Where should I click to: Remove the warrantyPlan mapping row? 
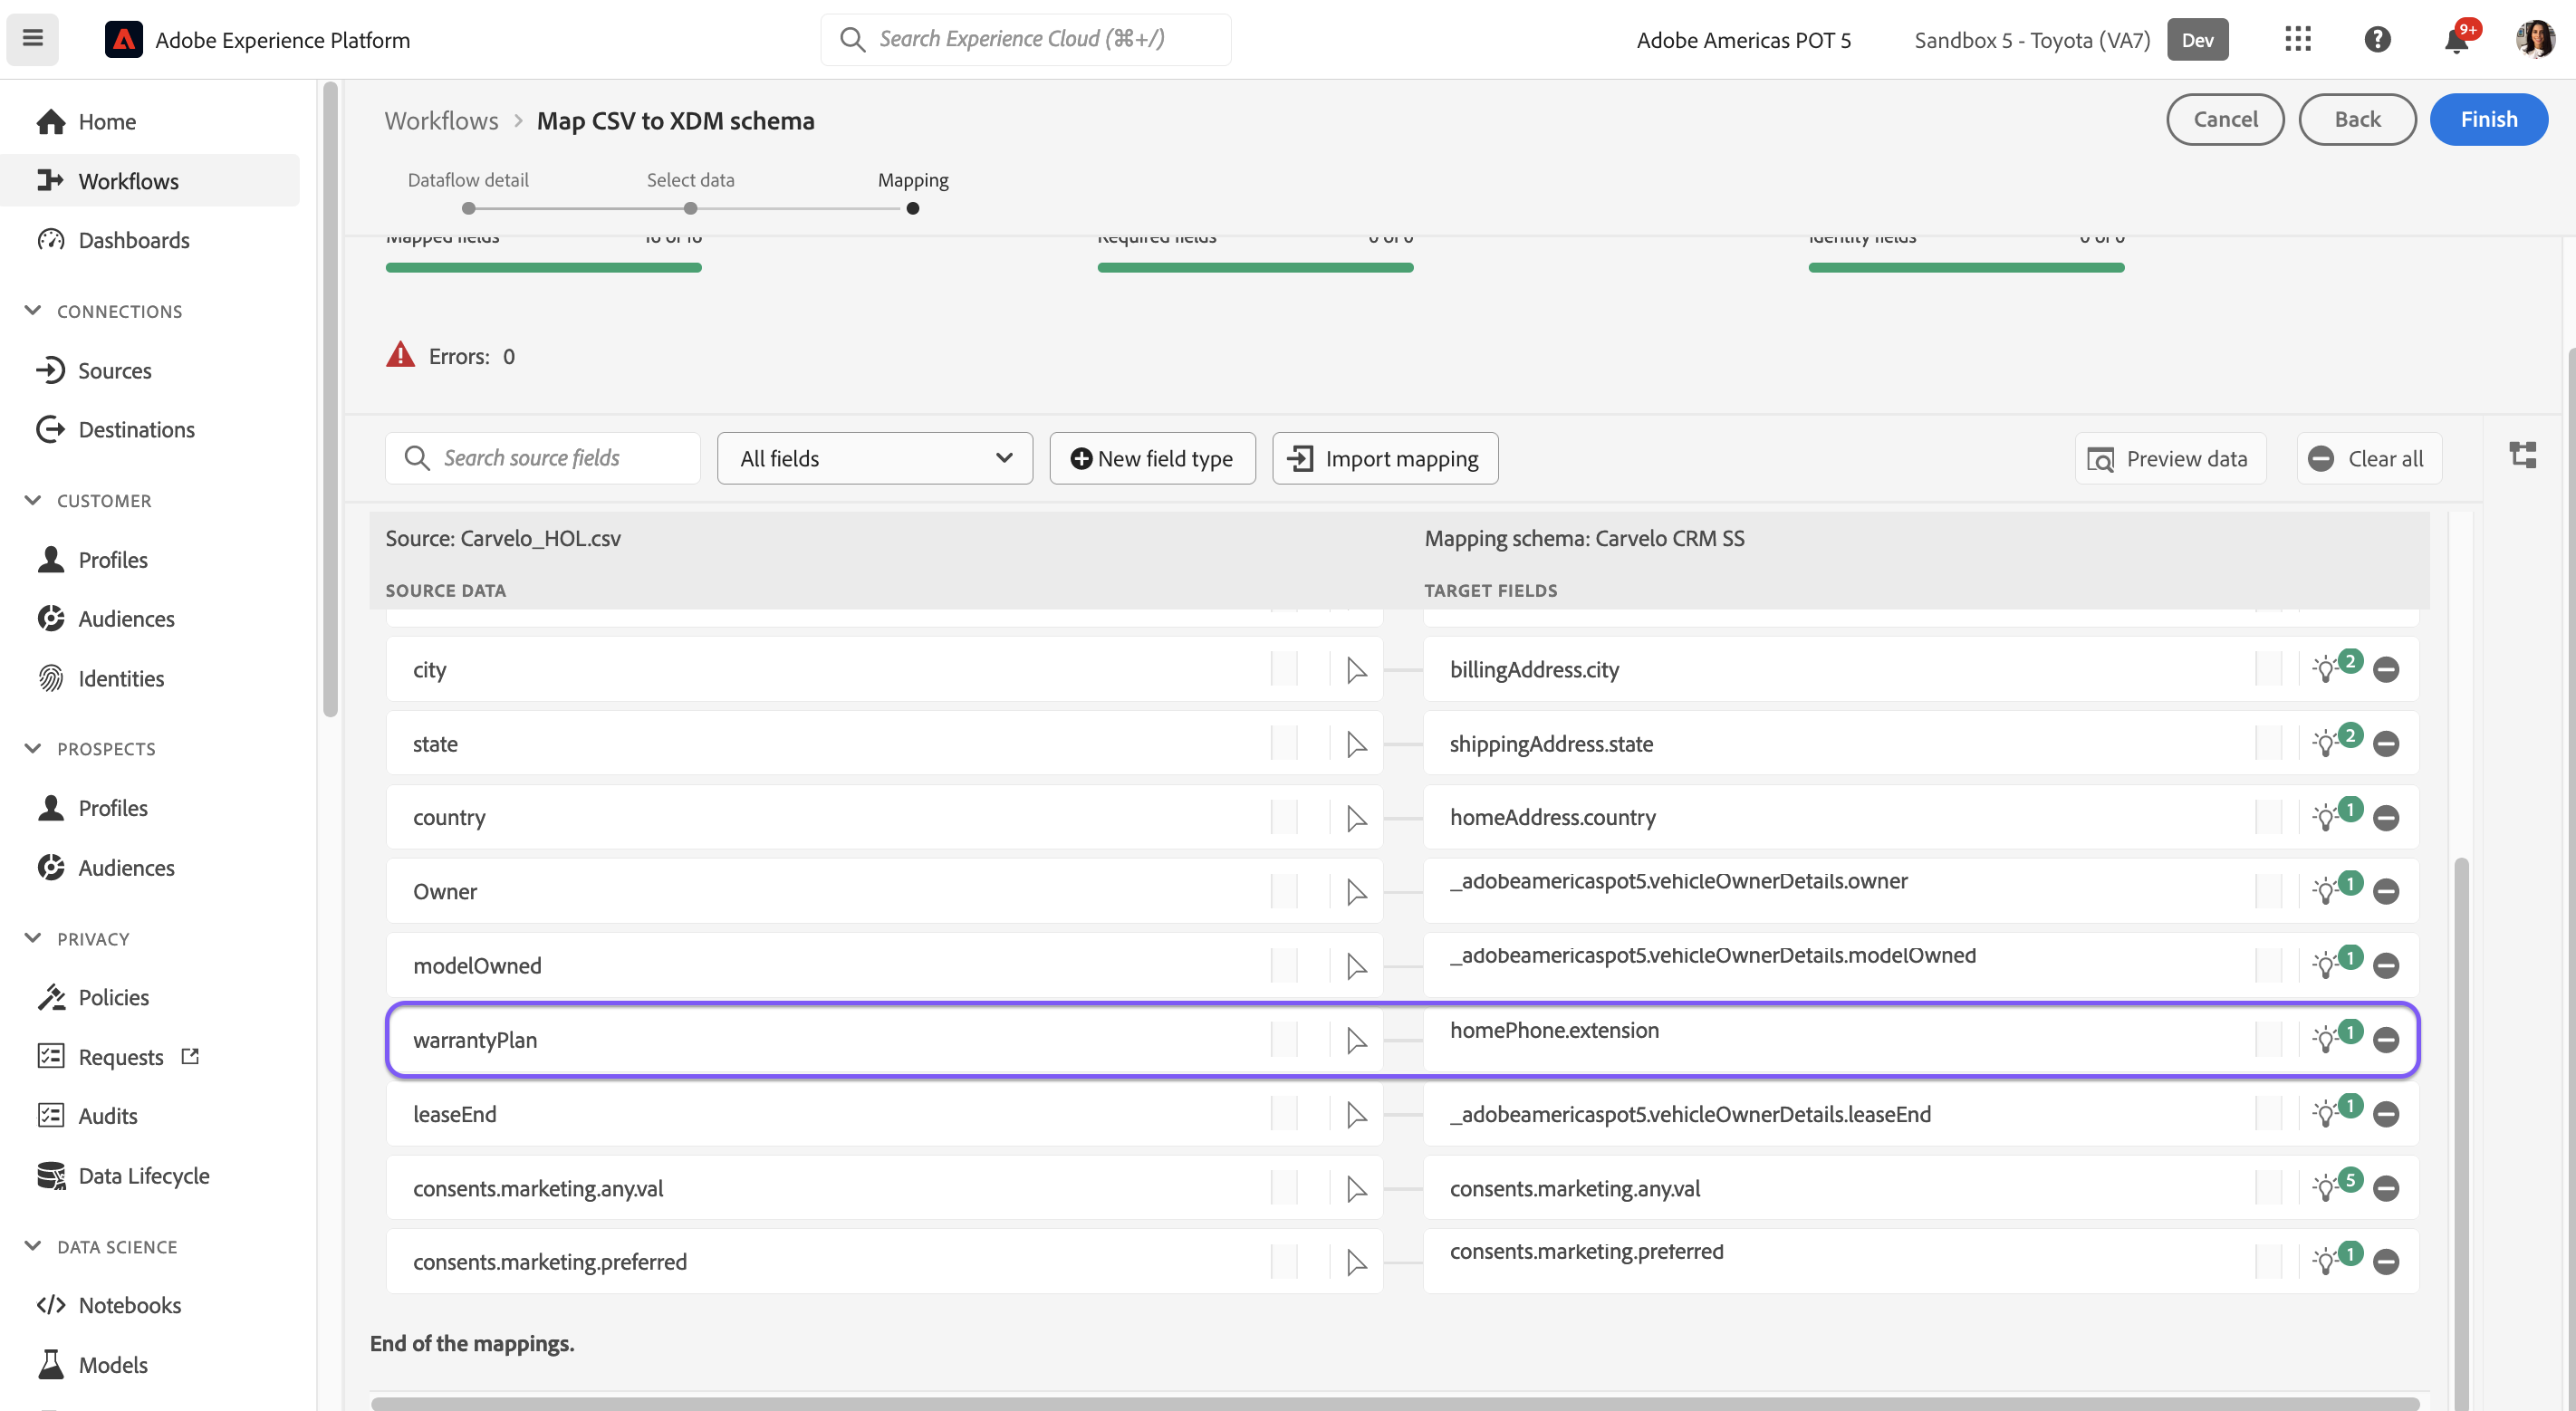tap(2386, 1040)
